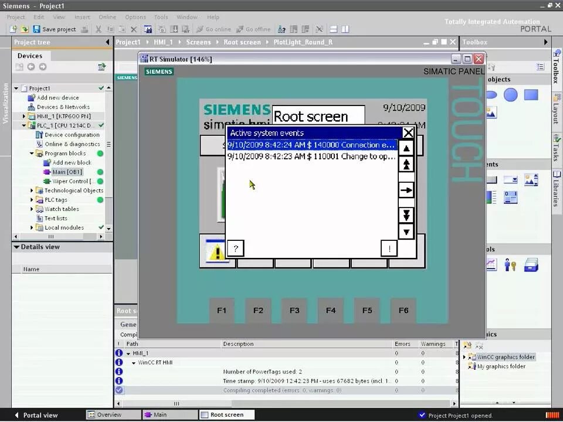Open the Project menu
Image resolution: width=563 pixels, height=422 pixels.
[16, 17]
